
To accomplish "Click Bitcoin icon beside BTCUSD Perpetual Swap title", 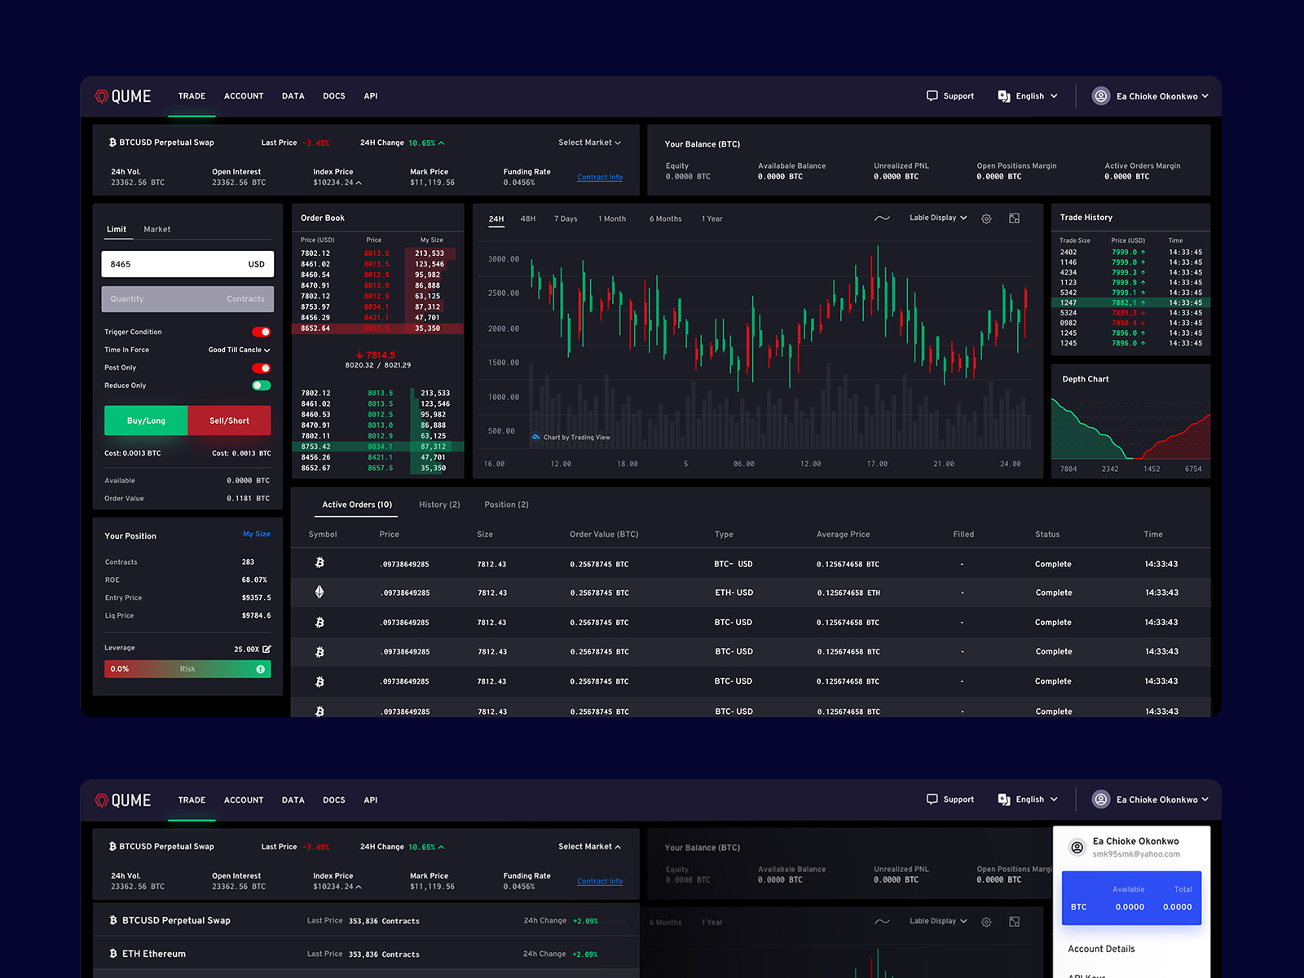I will [x=112, y=142].
